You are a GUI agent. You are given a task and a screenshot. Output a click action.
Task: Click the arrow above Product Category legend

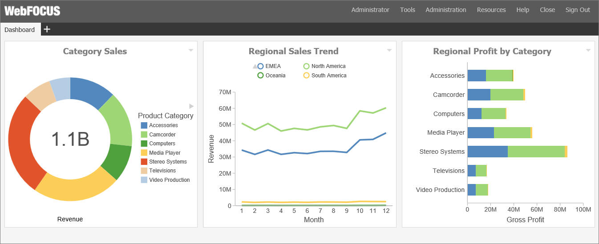[191, 106]
